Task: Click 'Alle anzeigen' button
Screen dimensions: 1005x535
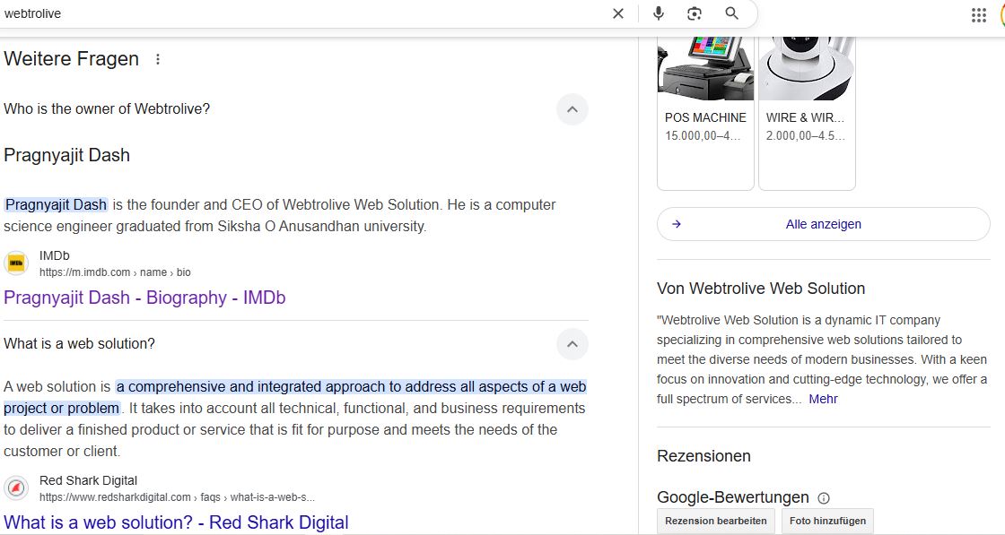Action: (x=823, y=224)
